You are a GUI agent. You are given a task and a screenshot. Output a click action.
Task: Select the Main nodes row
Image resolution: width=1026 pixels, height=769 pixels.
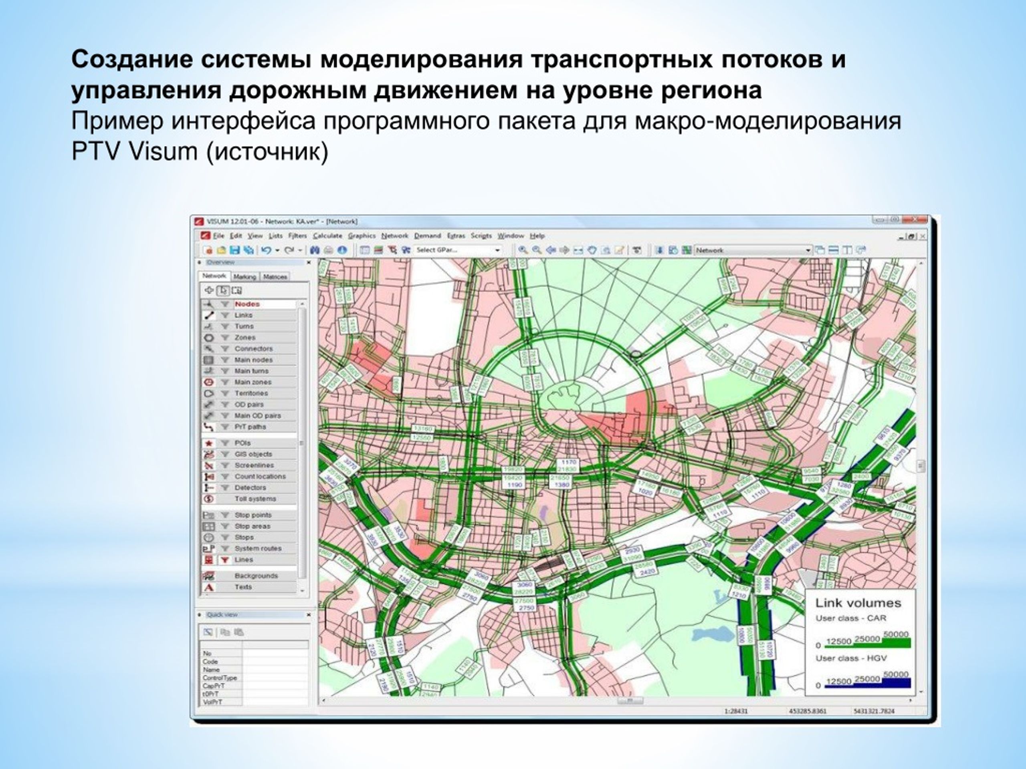click(x=249, y=360)
